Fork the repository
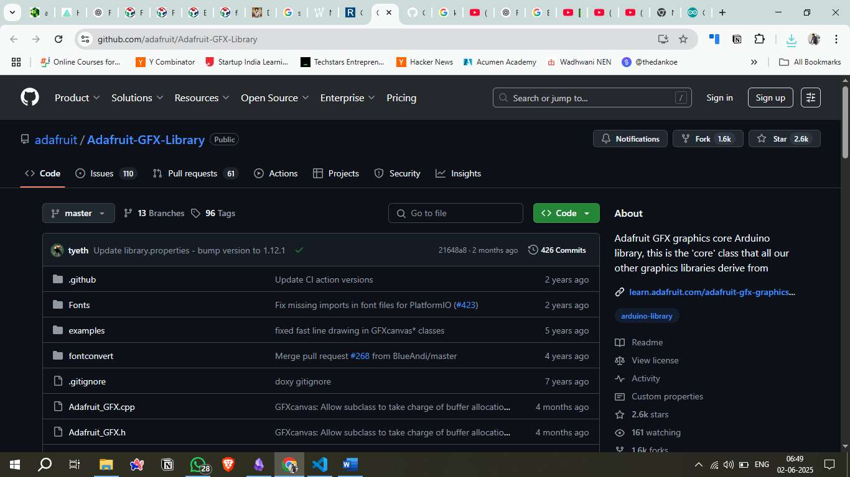The image size is (850, 477). pyautogui.click(x=708, y=139)
